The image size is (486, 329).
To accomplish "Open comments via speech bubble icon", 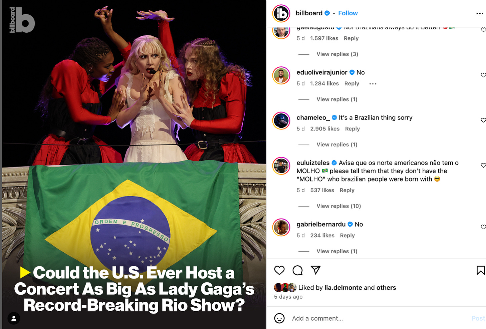I will [297, 270].
